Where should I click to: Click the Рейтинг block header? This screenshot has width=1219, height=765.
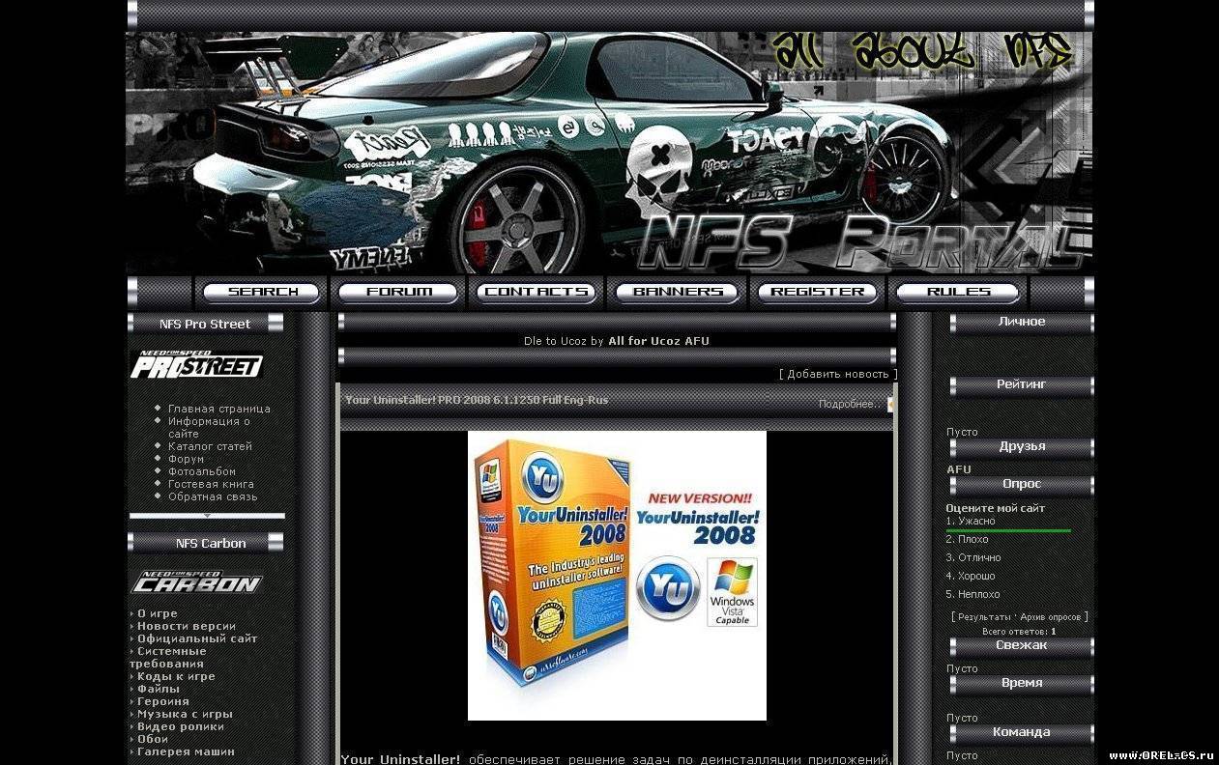(x=1022, y=384)
